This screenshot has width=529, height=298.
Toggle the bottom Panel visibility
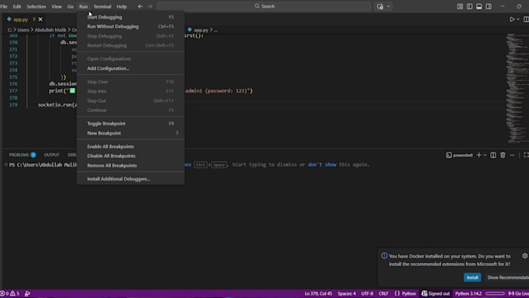coord(478,6)
